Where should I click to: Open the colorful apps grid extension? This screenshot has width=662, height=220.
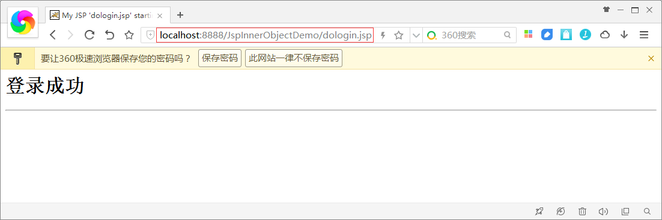point(528,35)
